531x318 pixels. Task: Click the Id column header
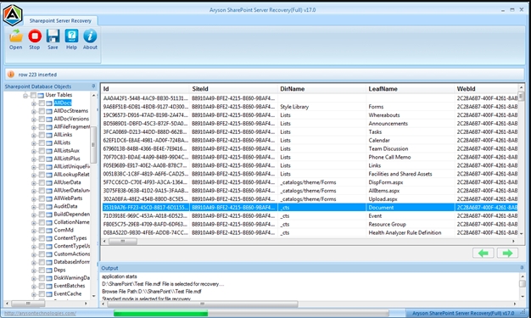pyautogui.click(x=145, y=89)
